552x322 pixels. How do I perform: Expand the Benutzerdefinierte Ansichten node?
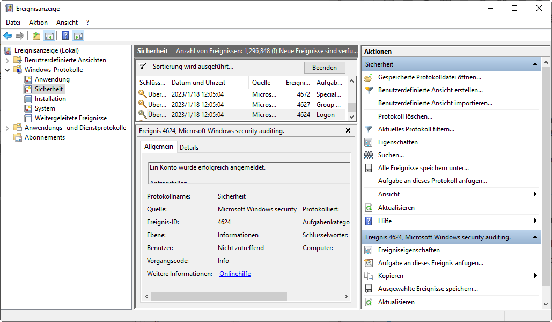(x=8, y=60)
